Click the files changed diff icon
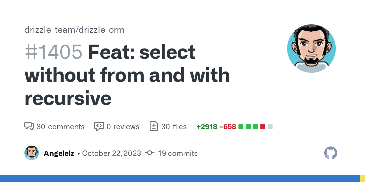The height and width of the screenshot is (182, 365). 154,126
